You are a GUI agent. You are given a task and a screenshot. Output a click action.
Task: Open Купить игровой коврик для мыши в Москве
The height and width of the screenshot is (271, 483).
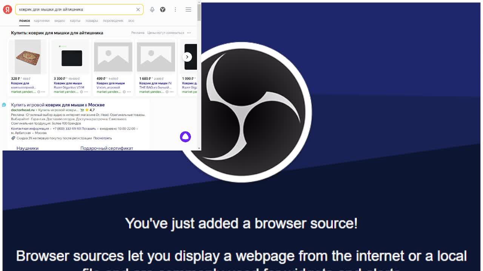point(58,105)
